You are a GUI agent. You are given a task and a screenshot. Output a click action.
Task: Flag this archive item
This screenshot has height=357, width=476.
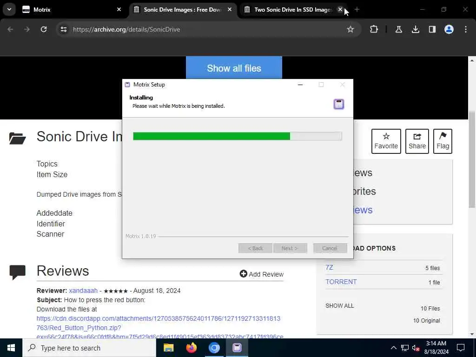tap(443, 141)
